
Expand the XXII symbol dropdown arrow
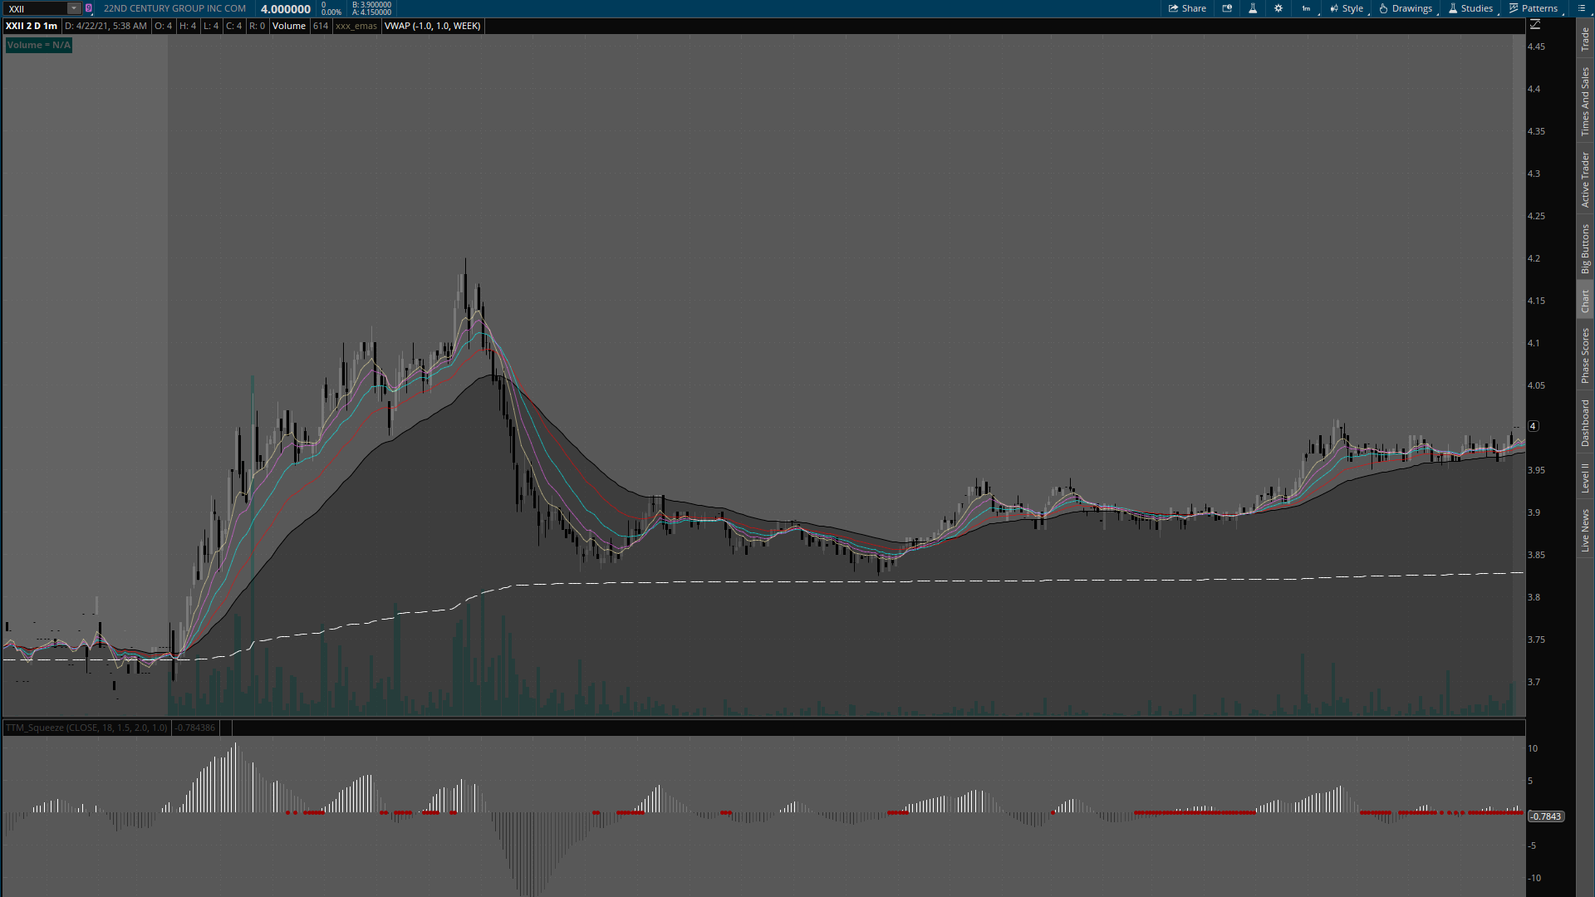click(x=73, y=8)
